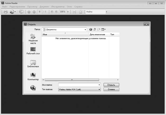
Task: Open the Редактирование menu
Action: click(17, 7)
